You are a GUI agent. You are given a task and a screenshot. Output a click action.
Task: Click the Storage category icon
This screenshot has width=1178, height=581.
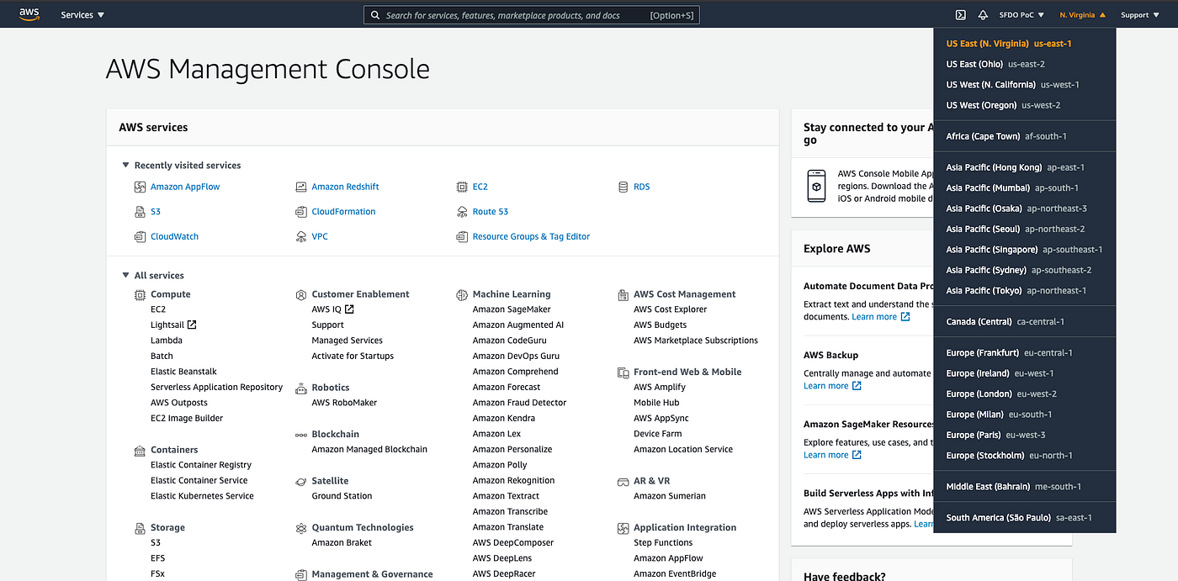coord(141,528)
